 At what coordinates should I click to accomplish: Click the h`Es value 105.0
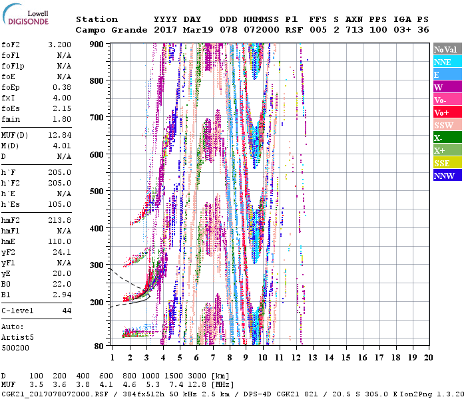59,205
